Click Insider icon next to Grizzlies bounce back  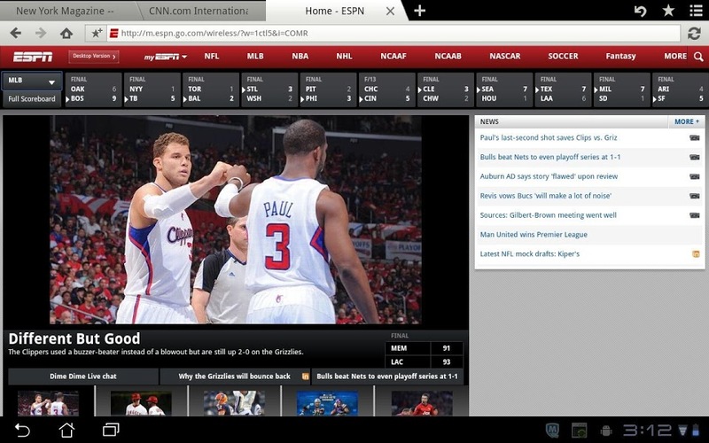(305, 376)
